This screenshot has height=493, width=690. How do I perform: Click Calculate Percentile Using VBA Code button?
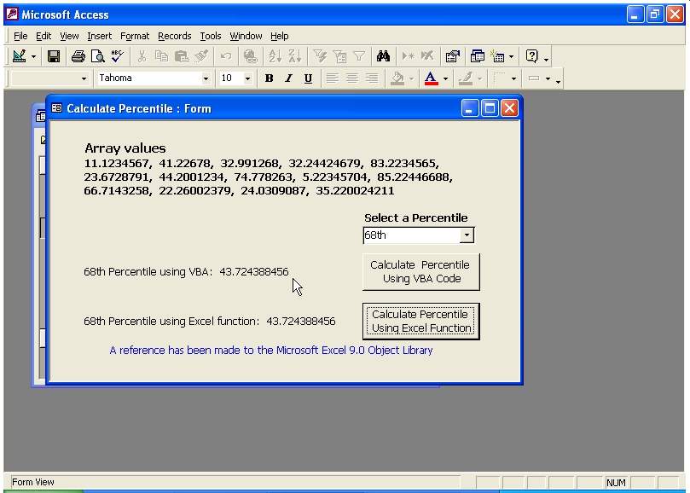(x=421, y=271)
